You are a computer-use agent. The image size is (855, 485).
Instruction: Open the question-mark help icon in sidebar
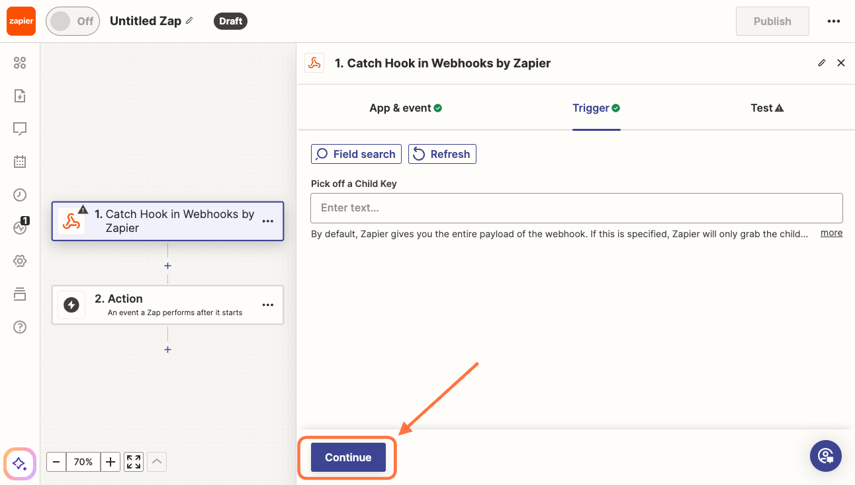click(x=20, y=327)
